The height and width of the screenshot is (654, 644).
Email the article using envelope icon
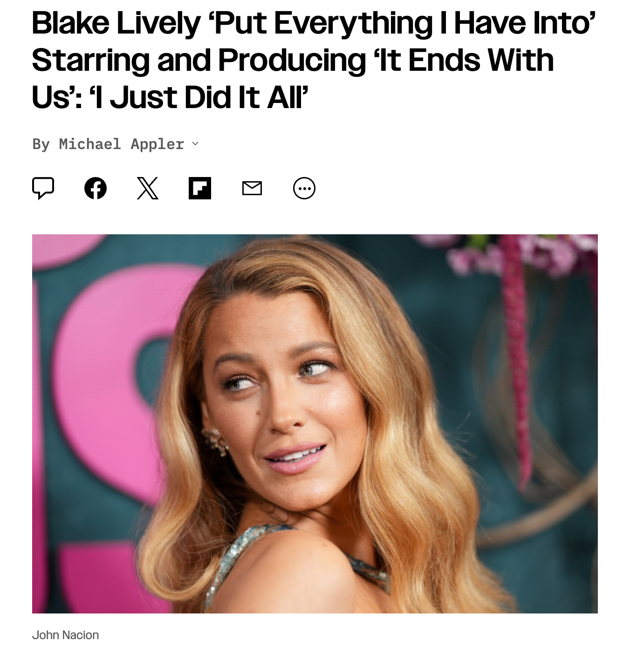click(252, 188)
